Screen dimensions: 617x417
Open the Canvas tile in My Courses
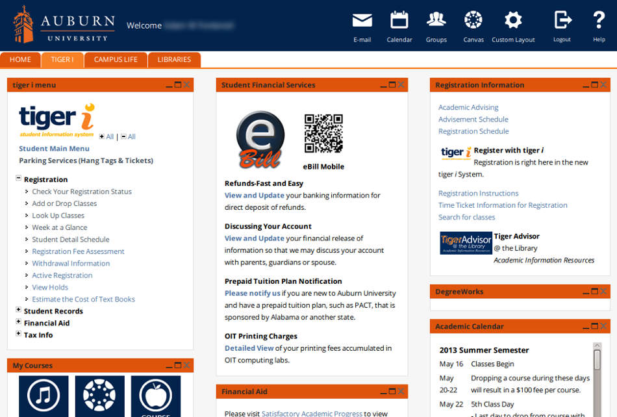point(99,396)
